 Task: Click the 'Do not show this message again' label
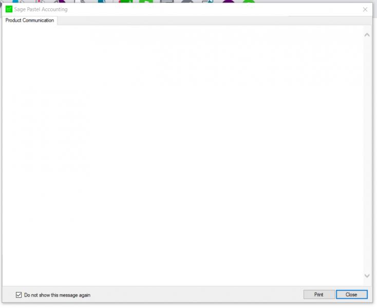(x=57, y=295)
